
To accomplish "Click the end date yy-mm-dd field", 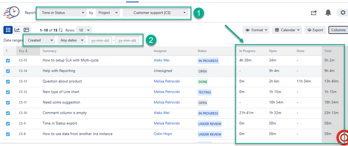I will (127, 41).
